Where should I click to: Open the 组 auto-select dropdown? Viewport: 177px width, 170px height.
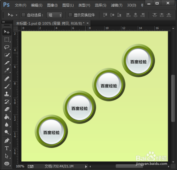click(x=55, y=15)
